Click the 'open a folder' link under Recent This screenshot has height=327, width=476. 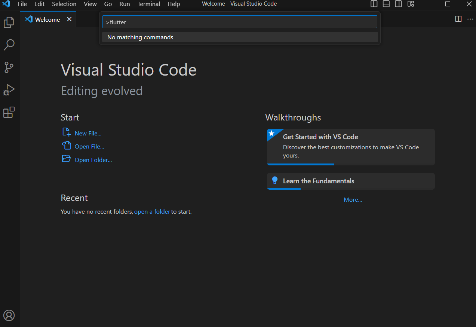tap(152, 212)
